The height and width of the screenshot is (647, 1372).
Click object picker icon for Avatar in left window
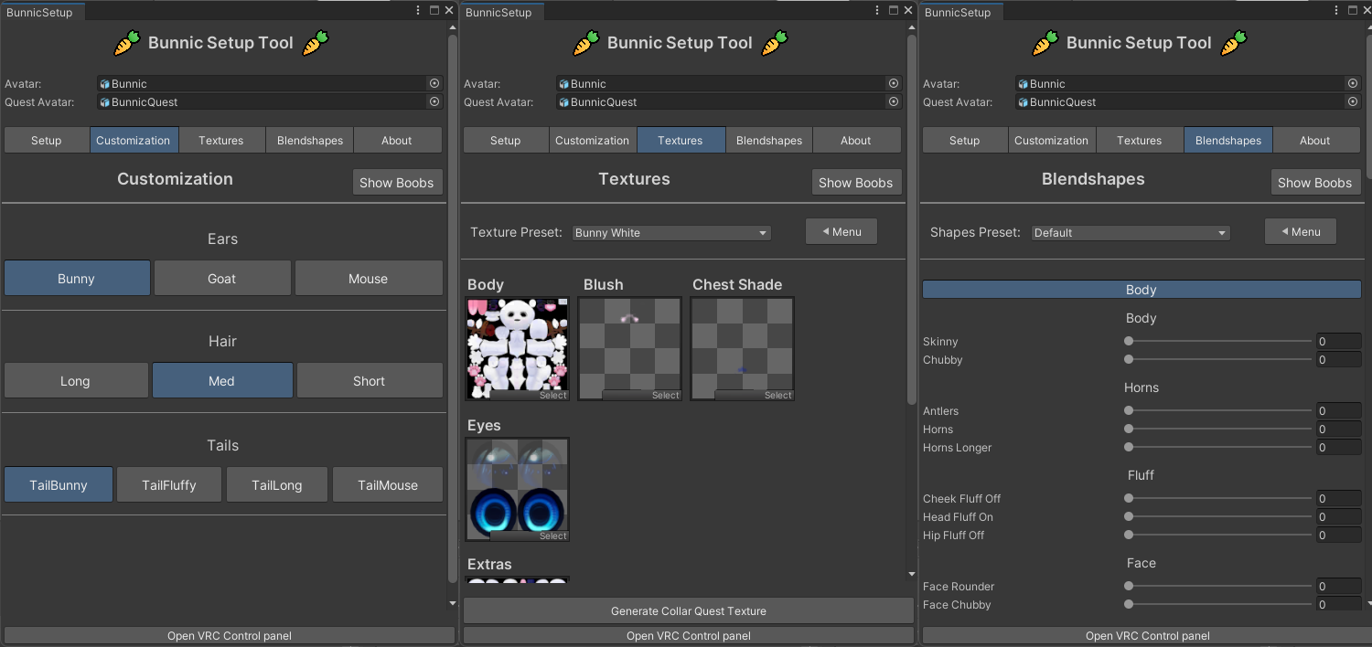click(x=434, y=83)
